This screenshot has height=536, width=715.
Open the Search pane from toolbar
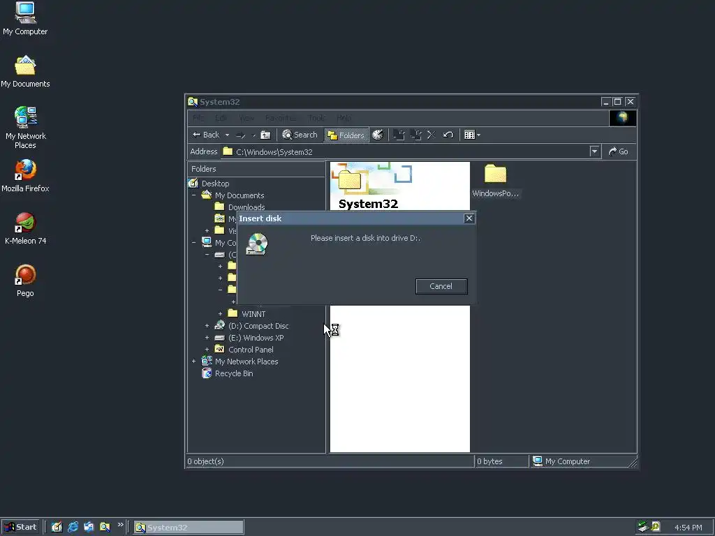pos(300,135)
